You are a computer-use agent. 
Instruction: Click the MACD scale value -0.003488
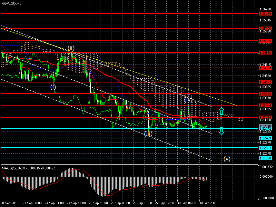tap(266, 198)
